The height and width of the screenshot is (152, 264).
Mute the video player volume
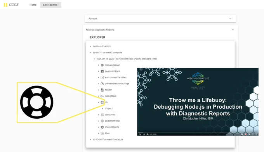148,134
